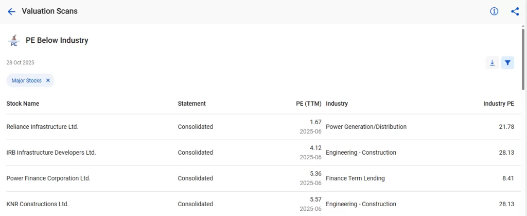Select PE value 5.36
The height and width of the screenshot is (216, 527).
[x=315, y=174]
